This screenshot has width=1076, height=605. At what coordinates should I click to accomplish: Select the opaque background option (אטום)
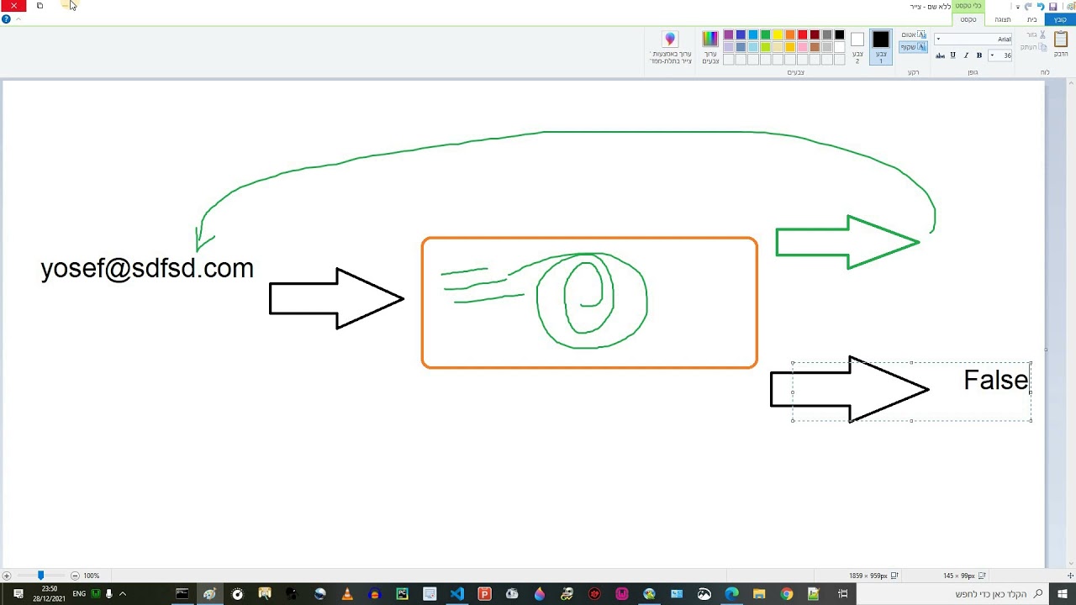coord(914,35)
